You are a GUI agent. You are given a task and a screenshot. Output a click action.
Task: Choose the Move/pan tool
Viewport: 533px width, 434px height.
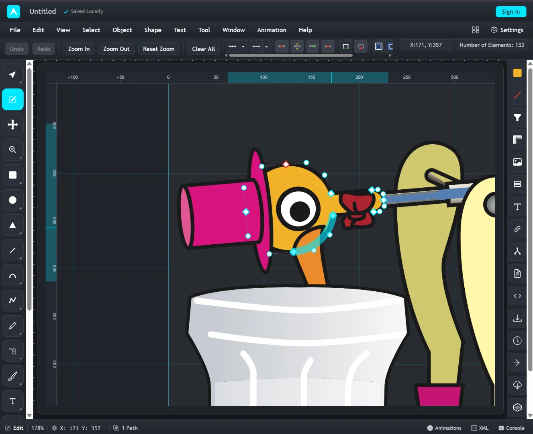pos(13,125)
